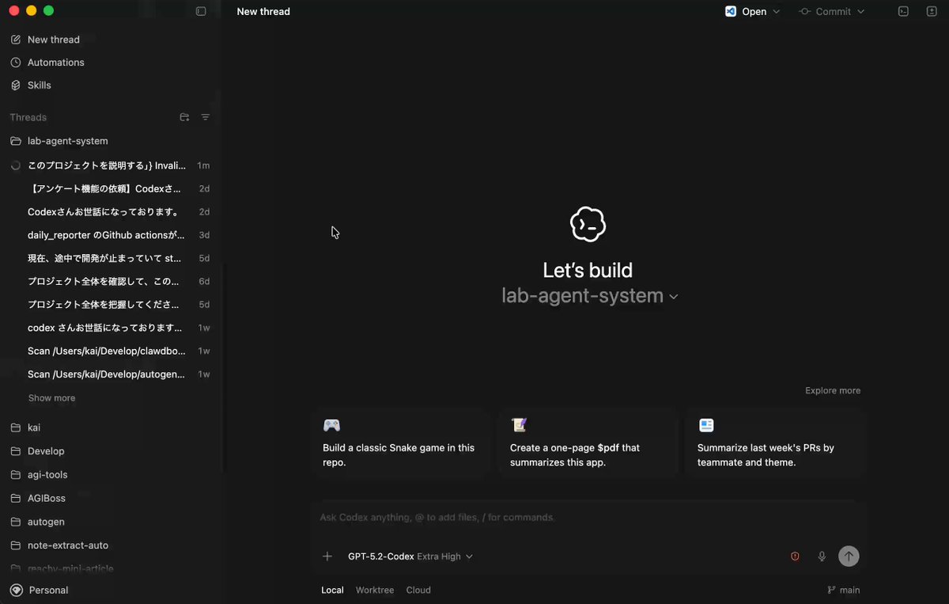
Task: Open thread プロジェクト全体を確認して
Action: 111,281
